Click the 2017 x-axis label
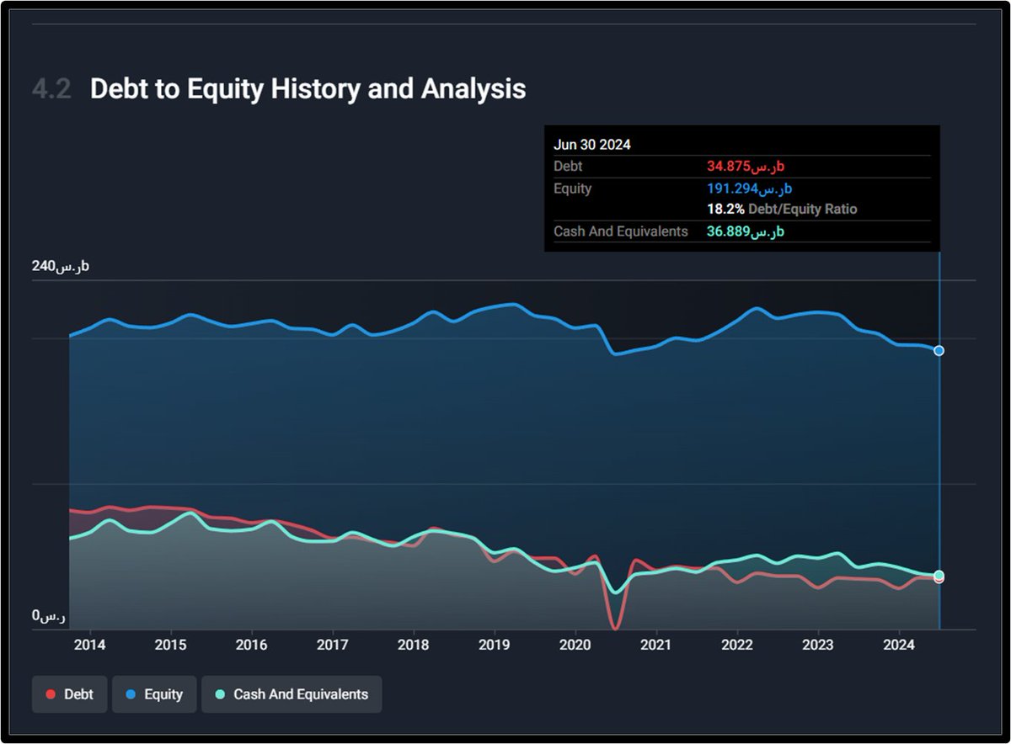The image size is (1011, 744). (x=332, y=645)
